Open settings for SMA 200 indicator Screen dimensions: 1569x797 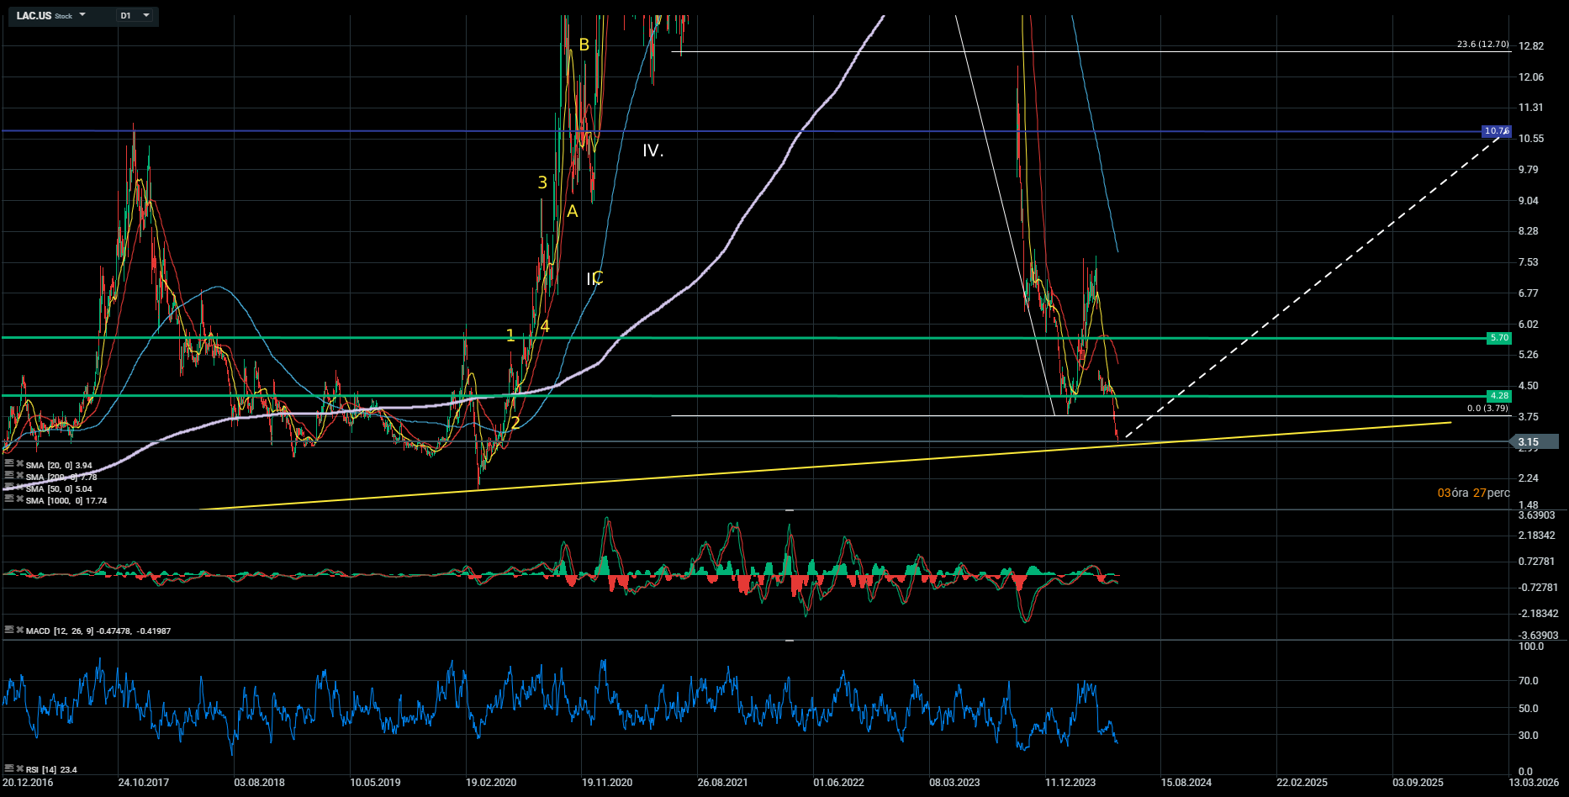tap(9, 476)
